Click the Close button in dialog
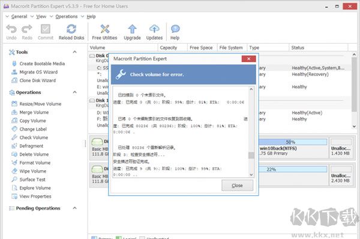360x239 pixels. tap(237, 185)
